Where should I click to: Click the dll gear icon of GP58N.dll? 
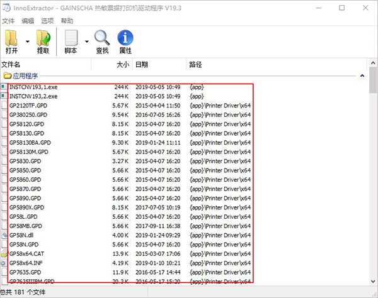point(4,235)
